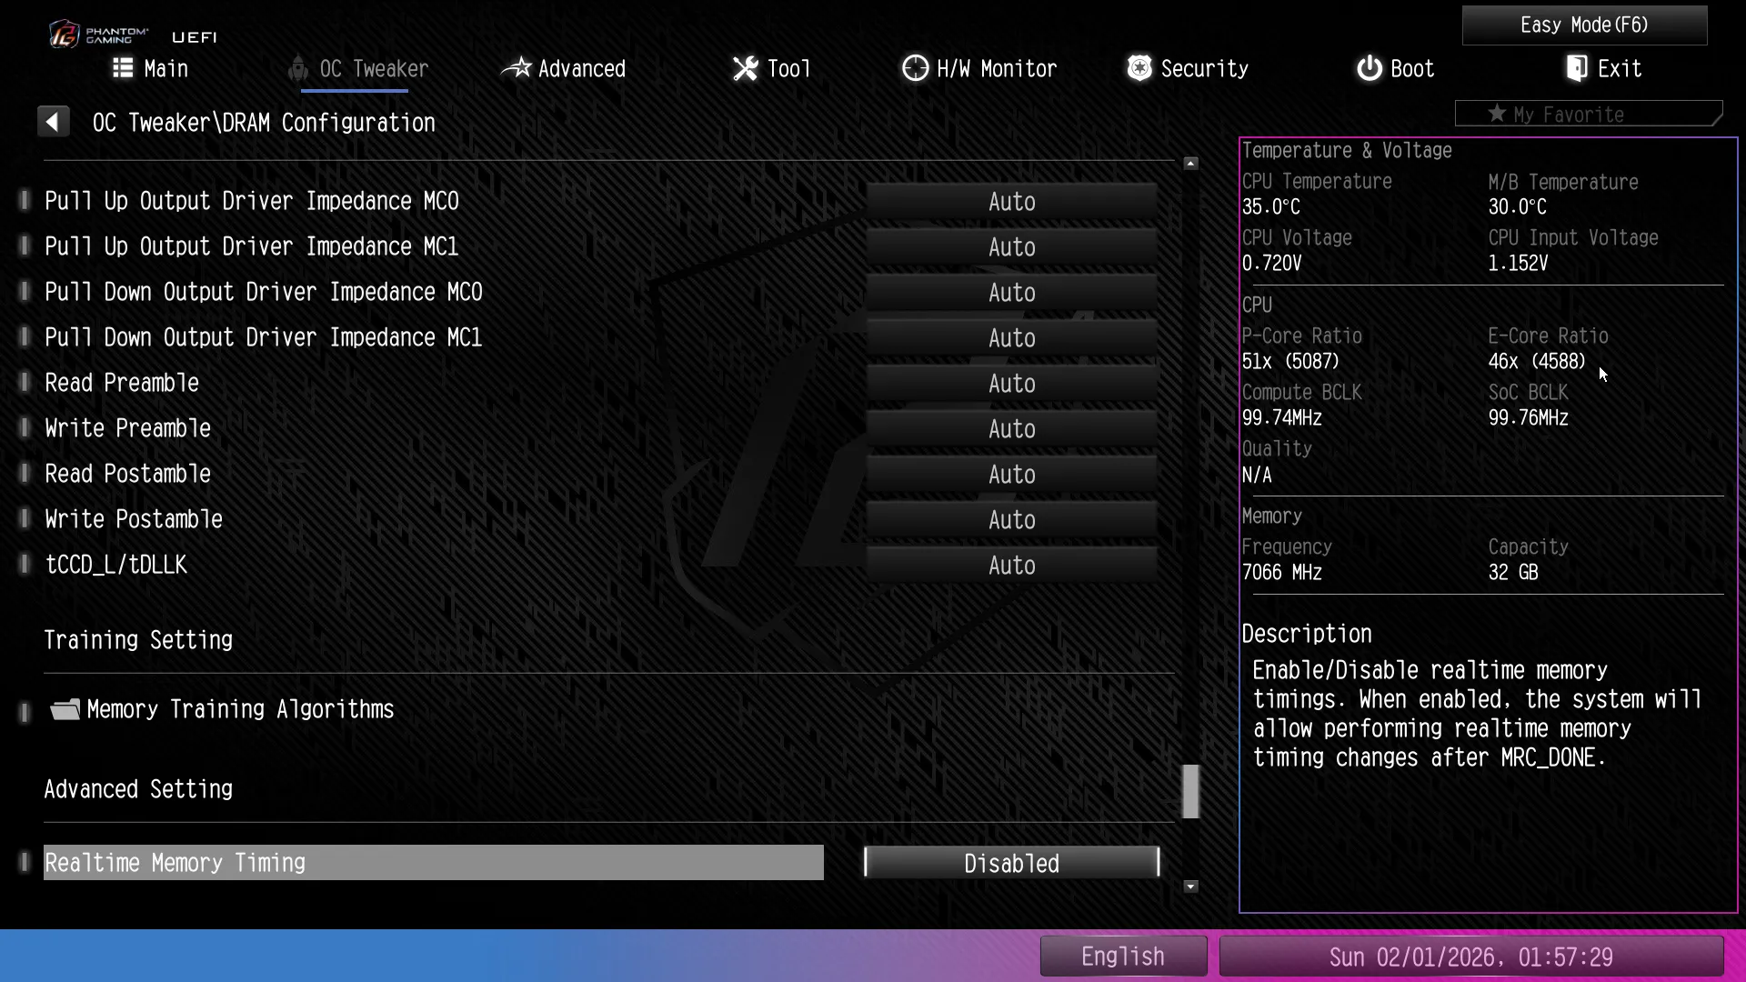Image resolution: width=1746 pixels, height=982 pixels.
Task: Open the Write Postamble Auto value
Action: point(1011,520)
